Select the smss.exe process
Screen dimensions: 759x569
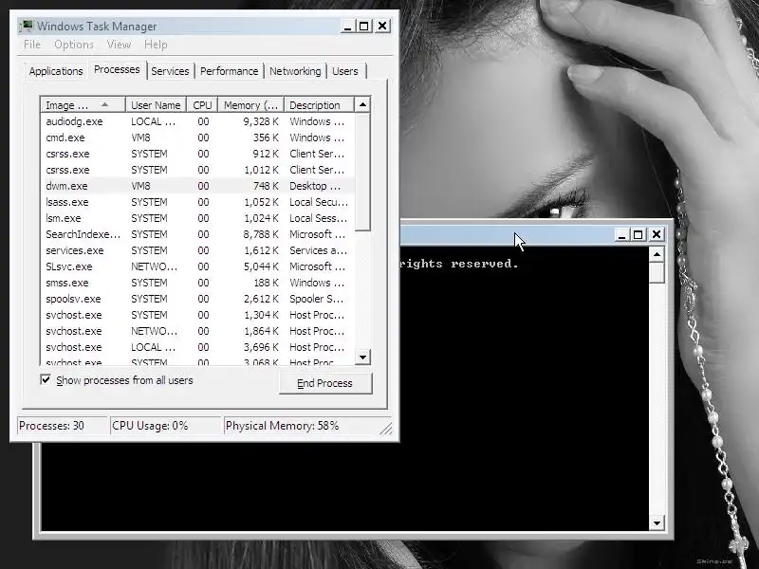tap(198, 283)
